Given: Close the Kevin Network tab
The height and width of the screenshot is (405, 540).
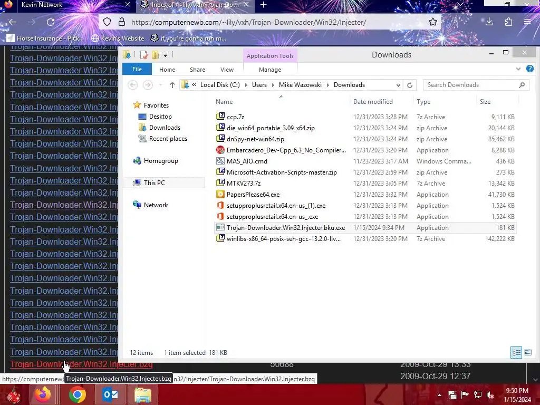Looking at the screenshot, I should pos(128,4).
